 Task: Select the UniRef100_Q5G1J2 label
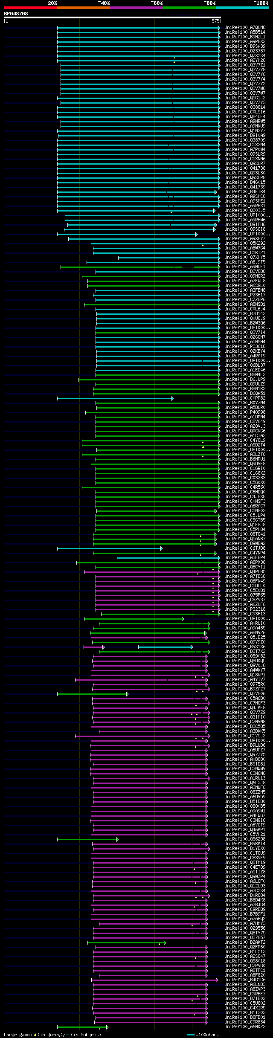coord(245,98)
